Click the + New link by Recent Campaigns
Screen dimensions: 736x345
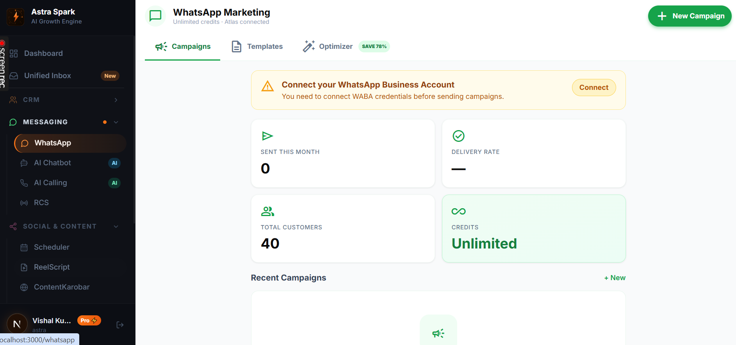pyautogui.click(x=615, y=278)
